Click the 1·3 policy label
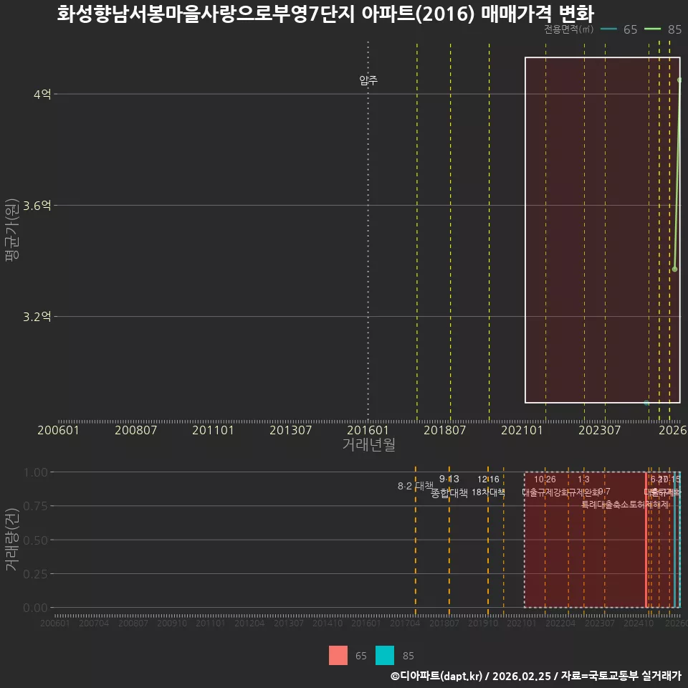 (x=583, y=479)
